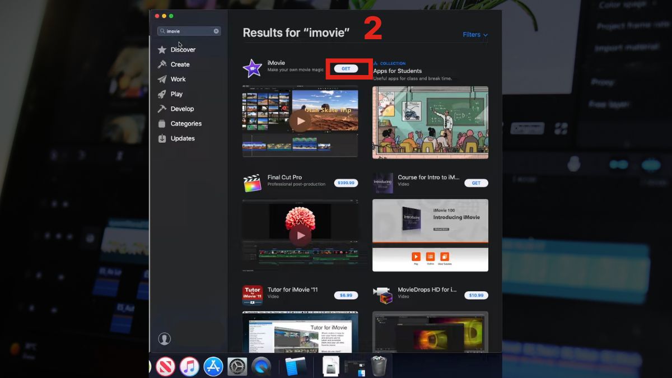Screen dimensions: 672x378
Task: Click the iMovie purple star icon
Action: [x=252, y=68]
